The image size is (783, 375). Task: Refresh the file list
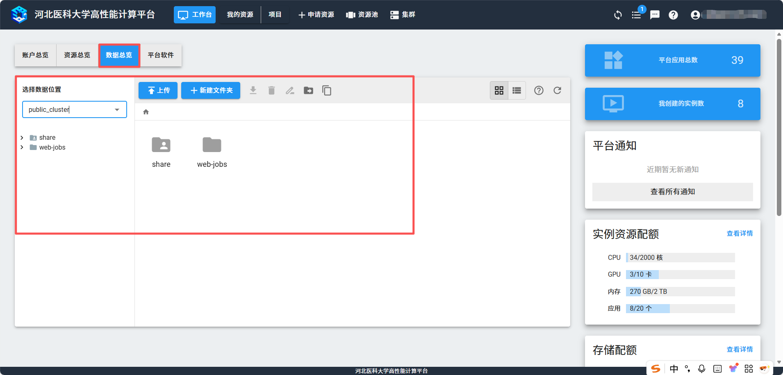coord(557,90)
